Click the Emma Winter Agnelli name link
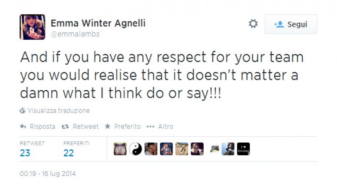Image resolution: width=337 pixels, height=195 pixels. [98, 23]
